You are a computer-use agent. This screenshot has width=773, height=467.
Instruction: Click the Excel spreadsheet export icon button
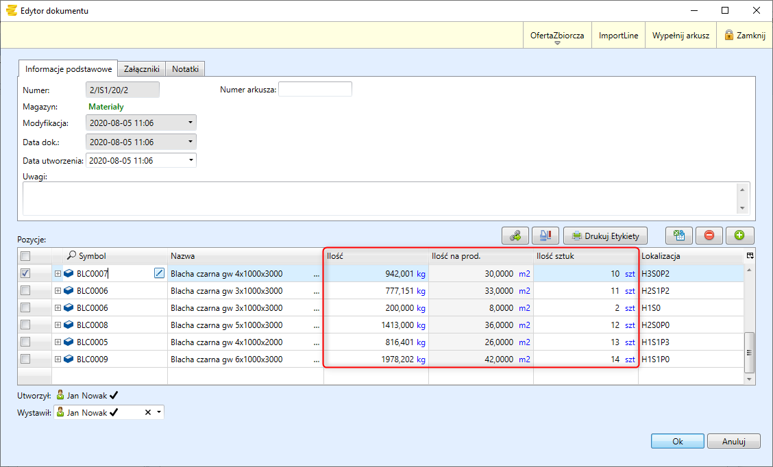679,236
